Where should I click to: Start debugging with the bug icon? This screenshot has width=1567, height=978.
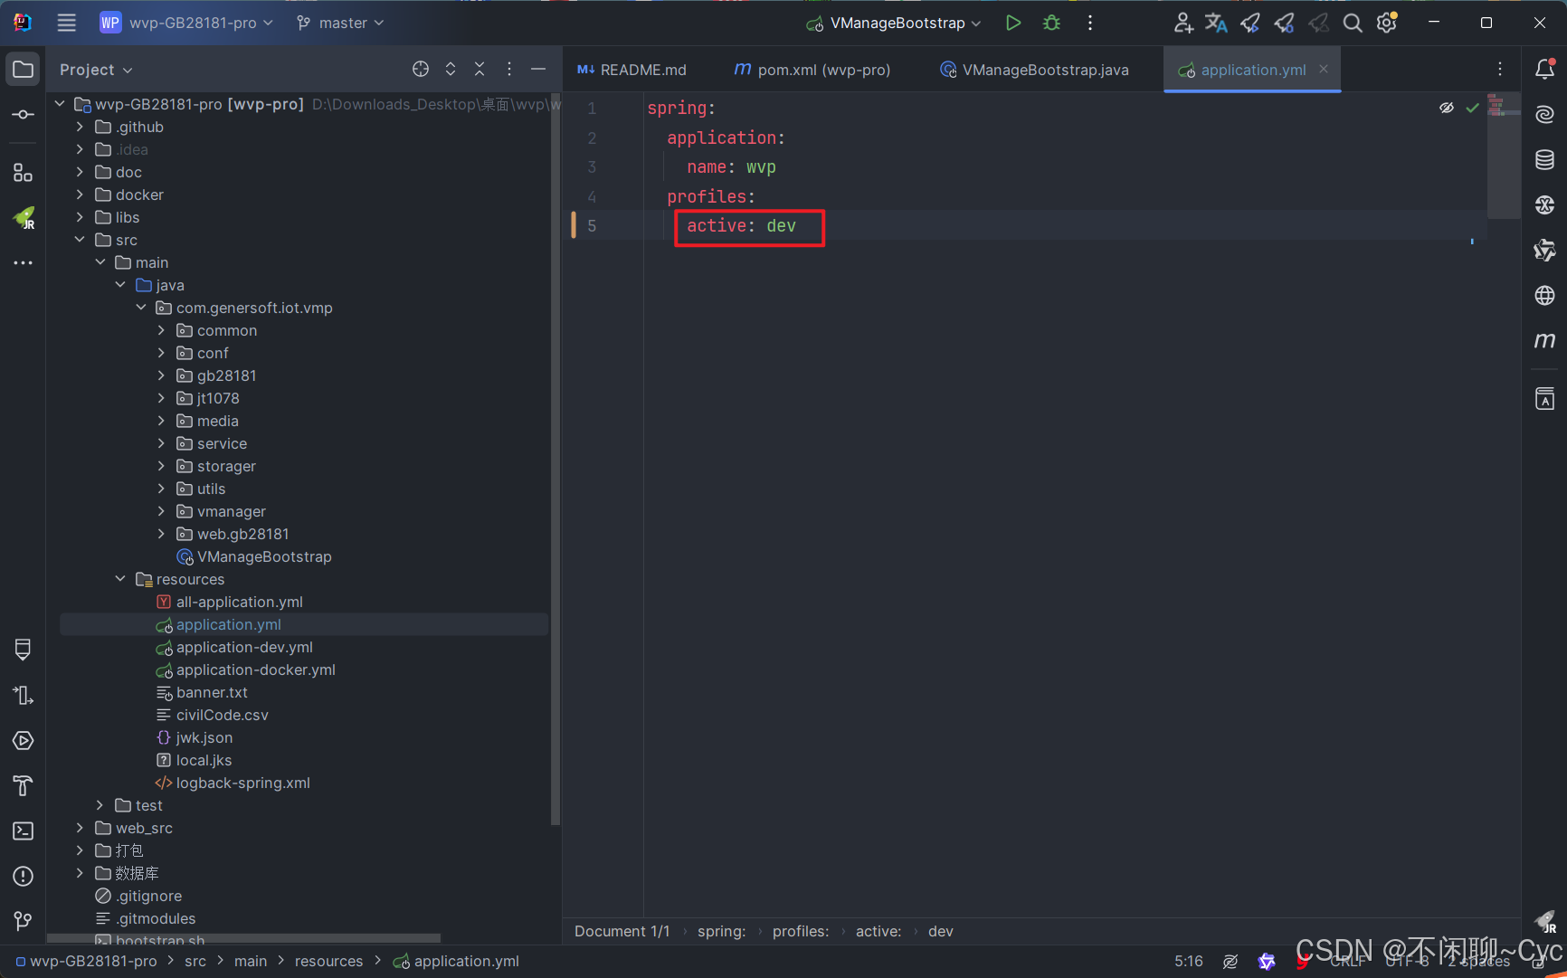click(x=1050, y=23)
